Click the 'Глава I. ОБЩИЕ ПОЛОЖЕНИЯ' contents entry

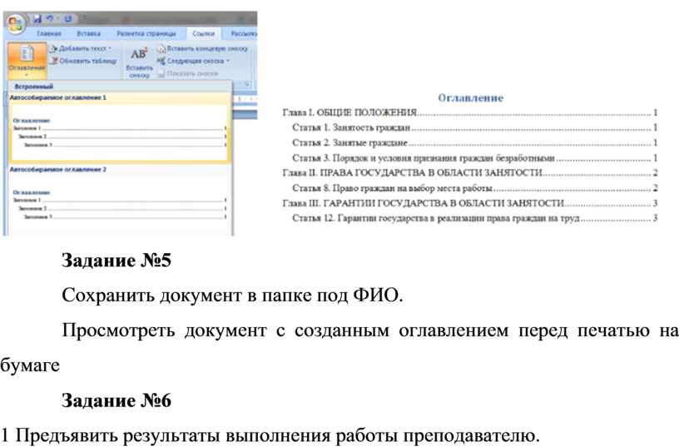pos(349,112)
